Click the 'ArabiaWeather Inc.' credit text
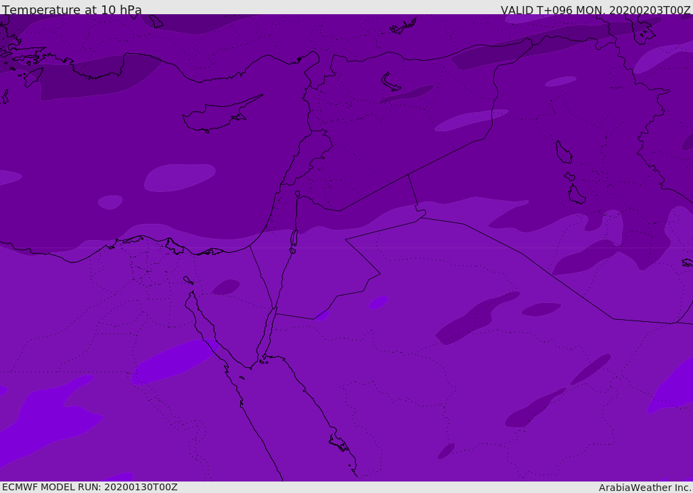This screenshot has width=693, height=493. click(646, 488)
